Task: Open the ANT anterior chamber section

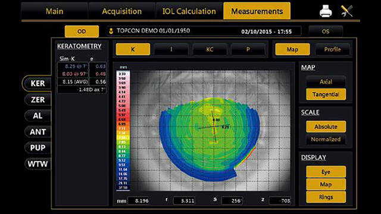Action: click(x=38, y=132)
